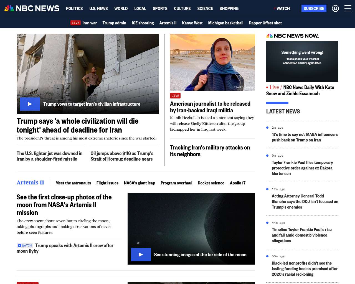Click the Latest News heading
Screen dimensions: 355x284
pyautogui.click(x=283, y=111)
